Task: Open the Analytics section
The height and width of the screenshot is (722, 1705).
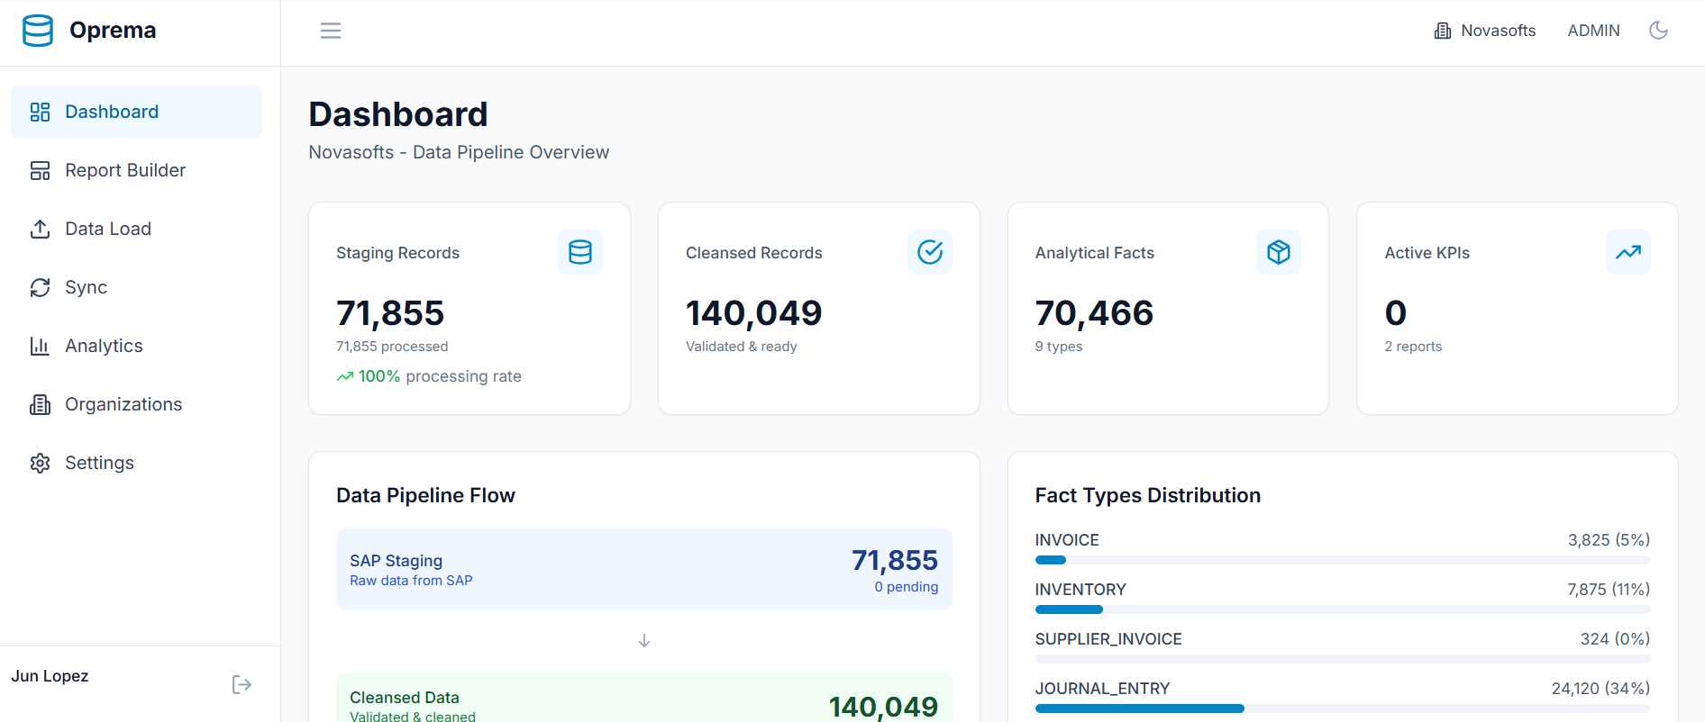Action: click(137, 346)
